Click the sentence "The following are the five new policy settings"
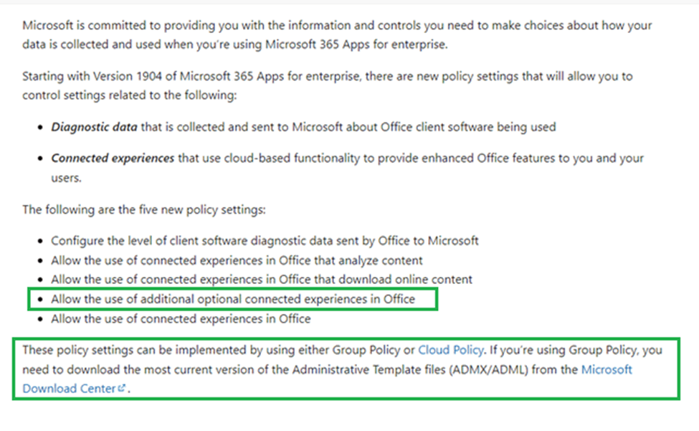 pos(144,209)
